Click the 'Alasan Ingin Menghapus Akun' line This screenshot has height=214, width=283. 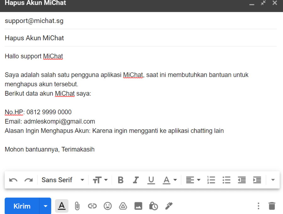(x=114, y=131)
